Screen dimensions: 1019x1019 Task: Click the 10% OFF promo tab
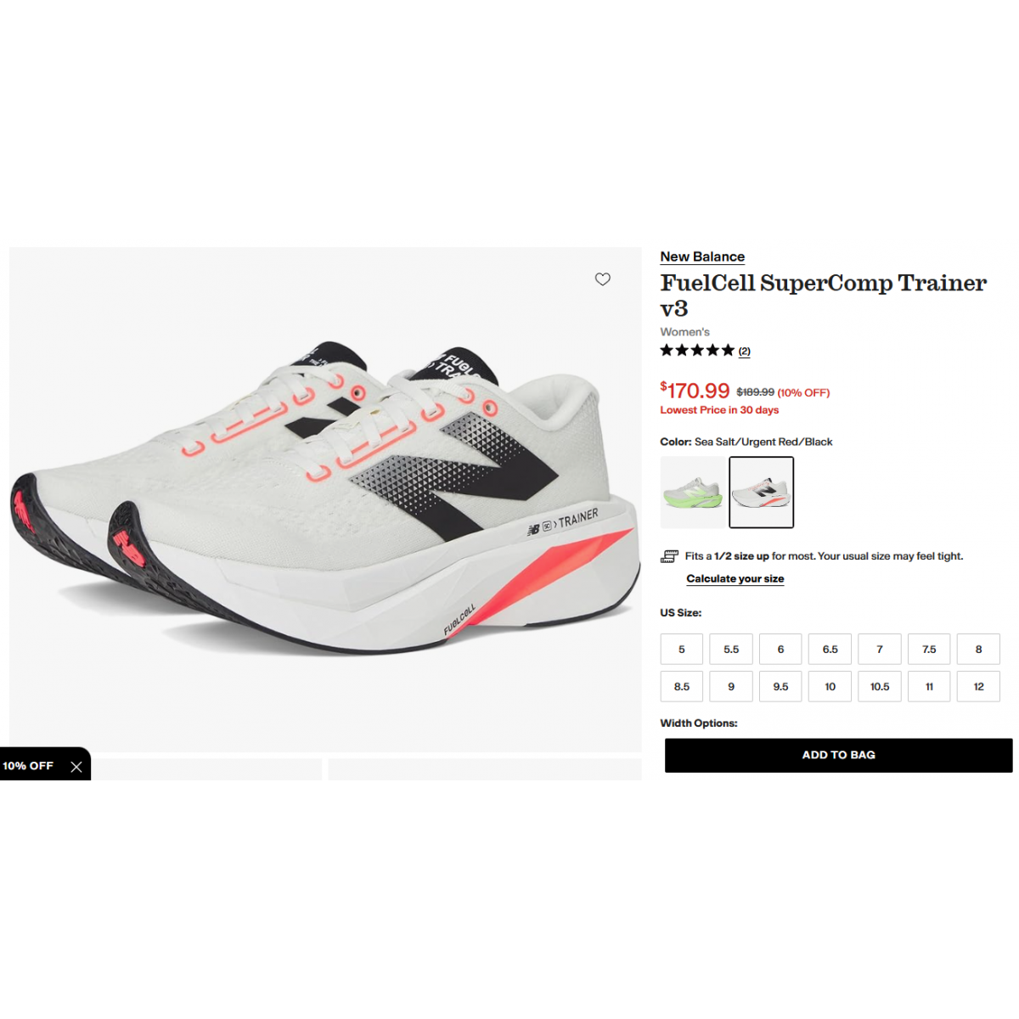(28, 766)
